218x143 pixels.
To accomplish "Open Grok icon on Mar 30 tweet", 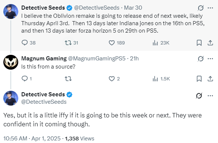I will click(x=201, y=8).
